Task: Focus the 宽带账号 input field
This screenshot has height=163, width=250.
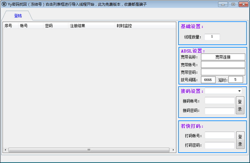Action: (223, 65)
